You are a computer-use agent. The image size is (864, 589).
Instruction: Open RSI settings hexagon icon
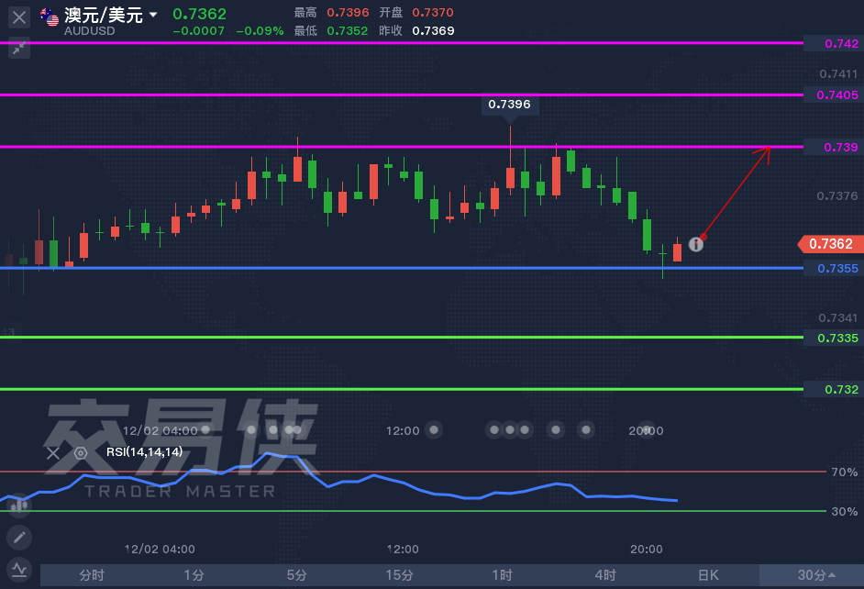tap(81, 453)
